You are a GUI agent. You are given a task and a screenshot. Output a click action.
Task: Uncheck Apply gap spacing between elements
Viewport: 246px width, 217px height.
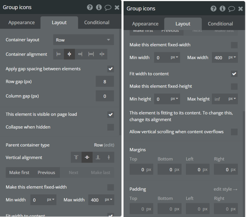click(110, 69)
